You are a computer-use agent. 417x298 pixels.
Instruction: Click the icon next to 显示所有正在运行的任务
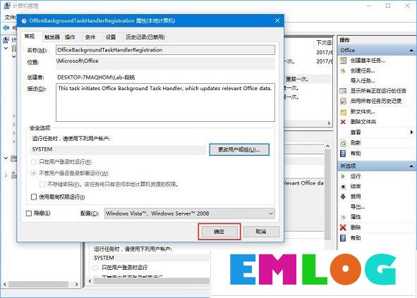tap(344, 91)
